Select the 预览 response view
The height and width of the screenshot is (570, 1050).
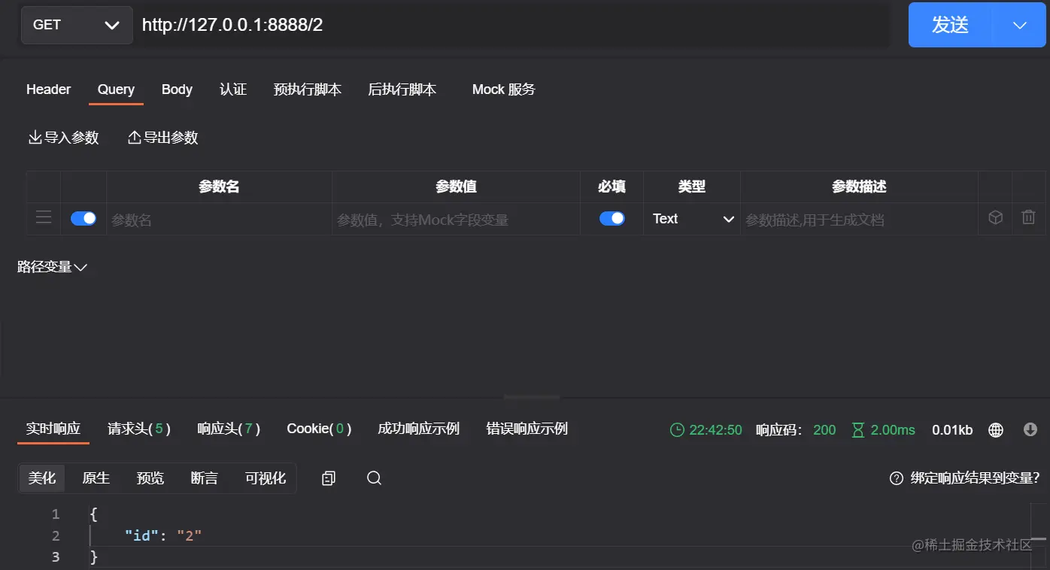[x=150, y=478]
